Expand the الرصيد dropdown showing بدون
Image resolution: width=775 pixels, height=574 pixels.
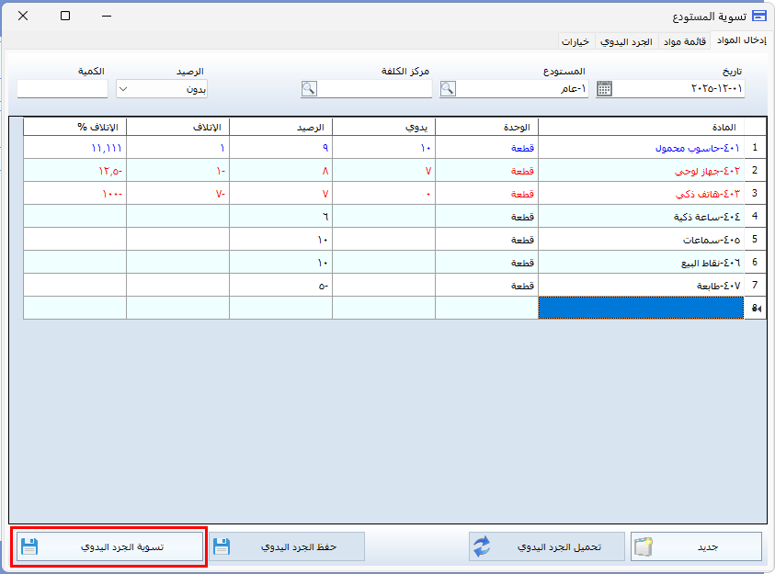(x=124, y=89)
